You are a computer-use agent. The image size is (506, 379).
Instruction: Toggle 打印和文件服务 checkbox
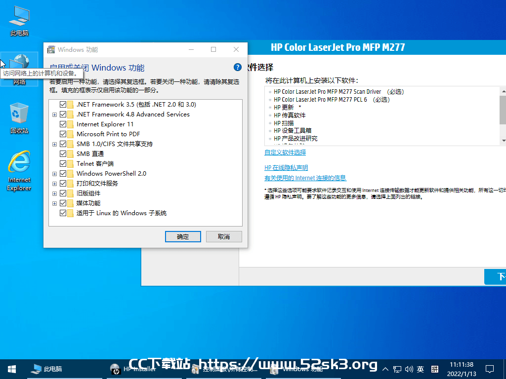pos(63,184)
